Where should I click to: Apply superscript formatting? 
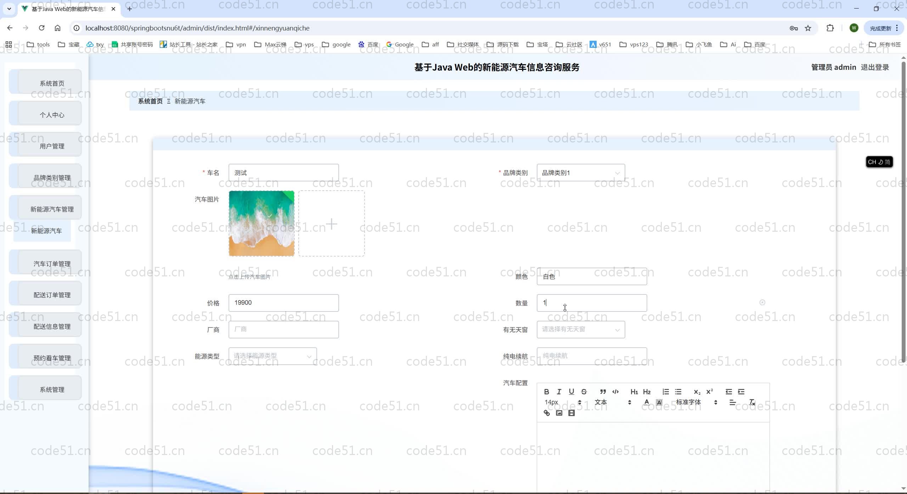tap(709, 392)
